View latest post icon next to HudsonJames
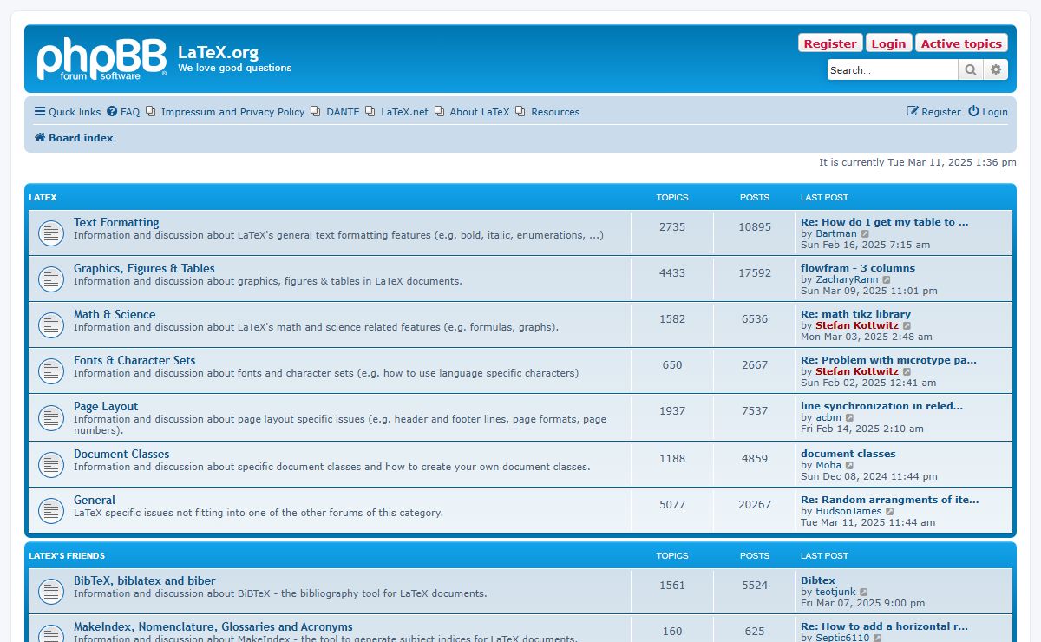Viewport: 1041px width, 642px height. tap(890, 511)
